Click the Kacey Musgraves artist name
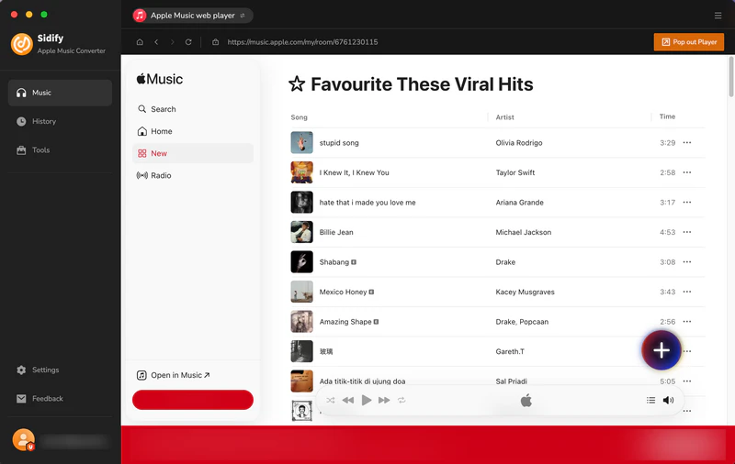The height and width of the screenshot is (464, 735). coord(525,292)
